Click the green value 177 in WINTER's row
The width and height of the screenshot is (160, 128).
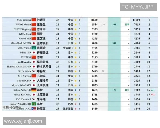114,90
